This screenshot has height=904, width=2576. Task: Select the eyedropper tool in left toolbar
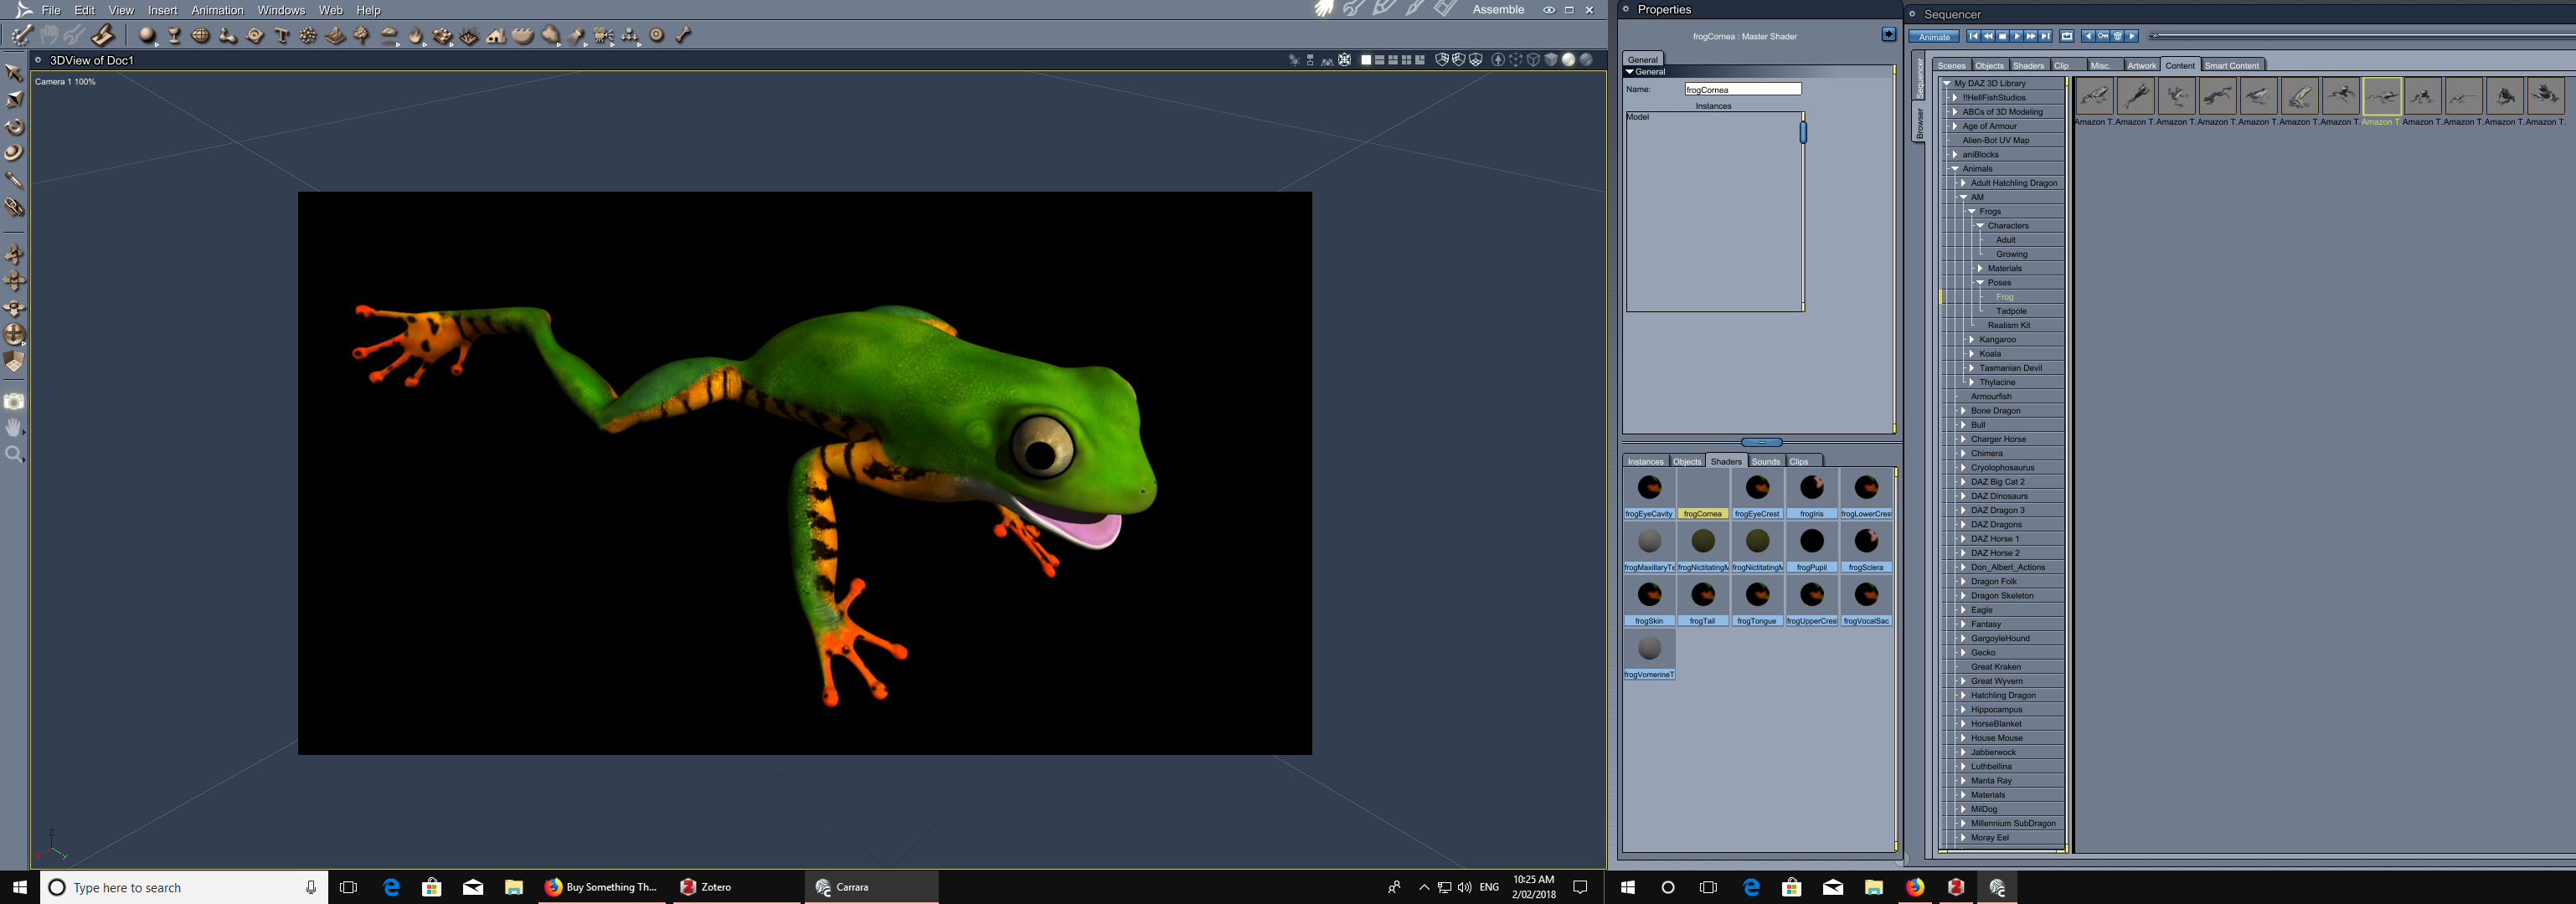14,180
